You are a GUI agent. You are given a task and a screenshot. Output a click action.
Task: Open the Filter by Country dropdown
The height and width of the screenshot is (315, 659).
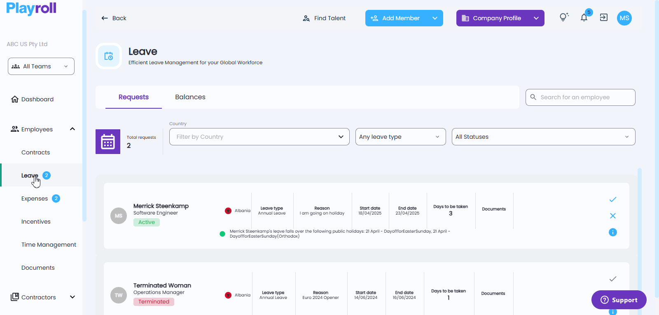259,137
